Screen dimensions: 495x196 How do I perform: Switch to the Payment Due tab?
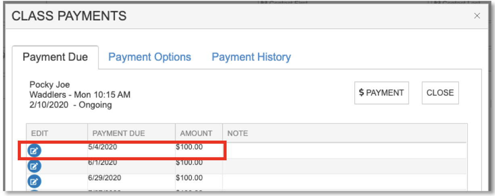click(55, 57)
